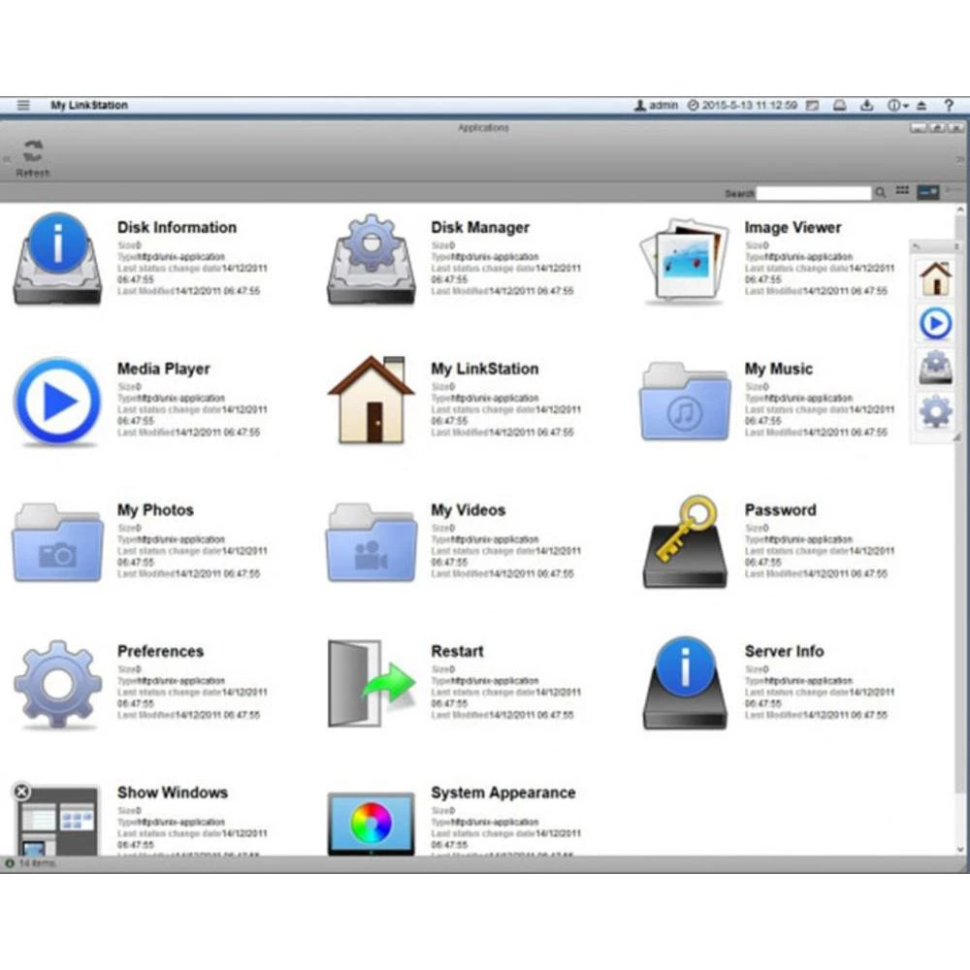Click the admin user menu

click(656, 105)
